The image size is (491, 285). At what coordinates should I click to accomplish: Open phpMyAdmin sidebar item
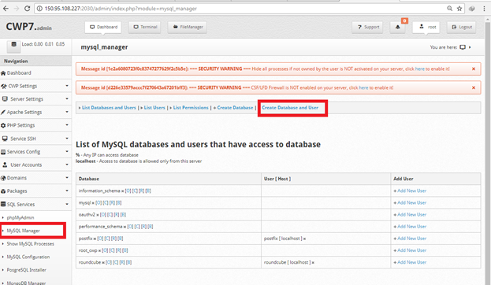tap(20, 218)
